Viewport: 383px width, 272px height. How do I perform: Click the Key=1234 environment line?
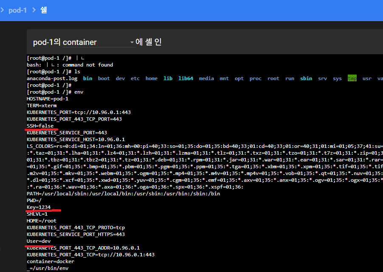(39, 207)
